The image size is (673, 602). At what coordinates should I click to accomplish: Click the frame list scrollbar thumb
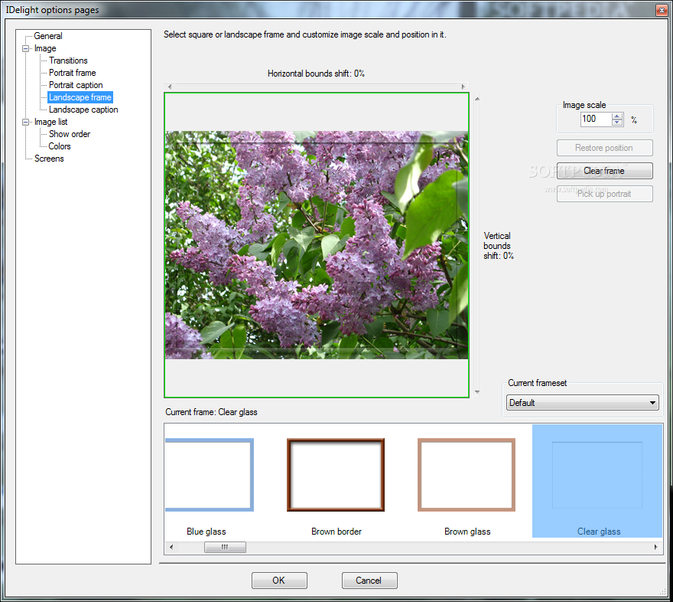click(225, 548)
